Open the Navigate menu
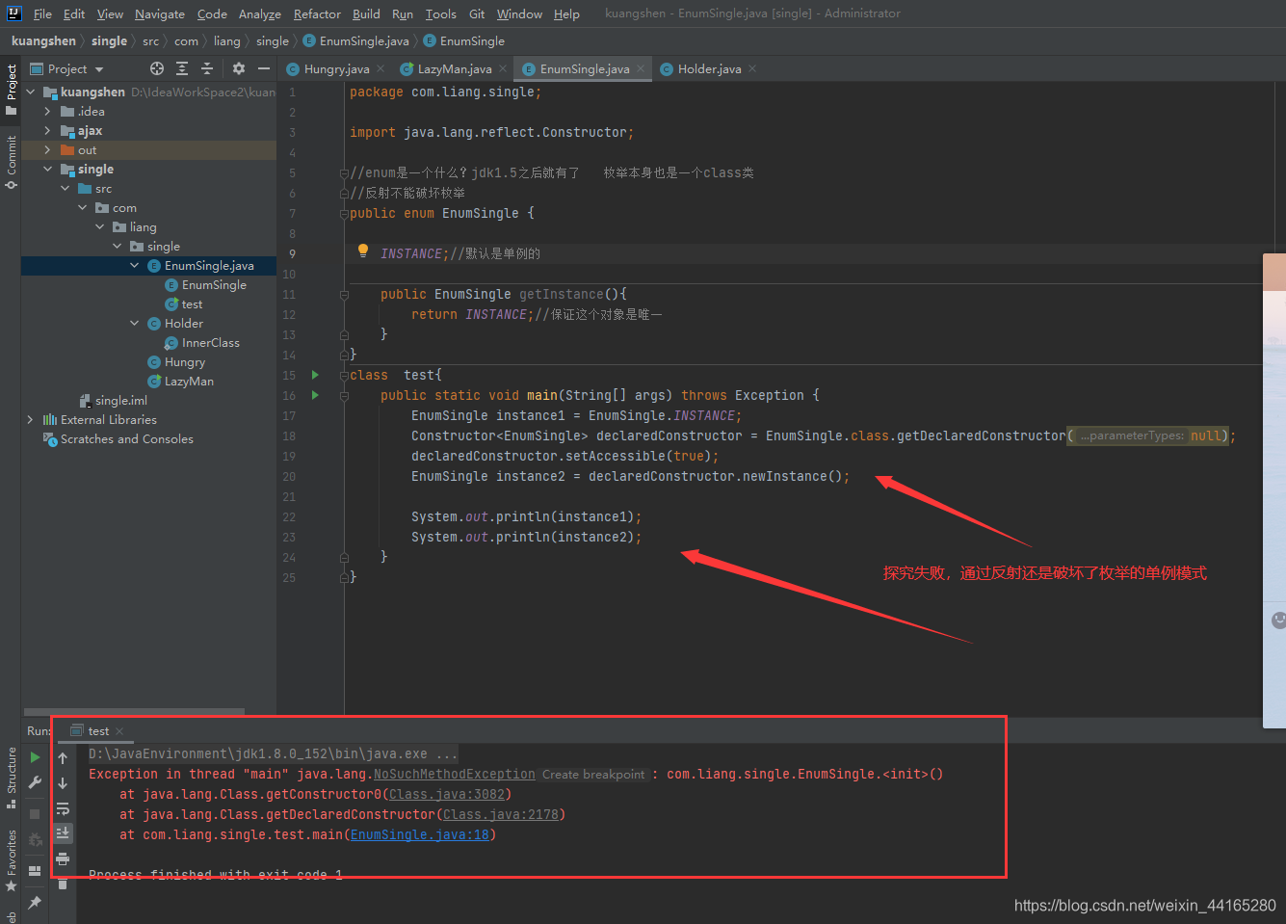This screenshot has width=1286, height=924. (x=160, y=13)
